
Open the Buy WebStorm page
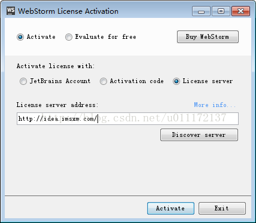208,36
